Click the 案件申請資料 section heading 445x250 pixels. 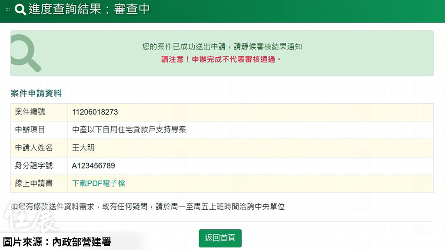click(36, 93)
